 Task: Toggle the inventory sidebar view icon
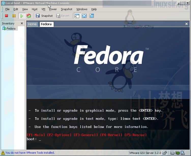pyautogui.click(x=77, y=16)
